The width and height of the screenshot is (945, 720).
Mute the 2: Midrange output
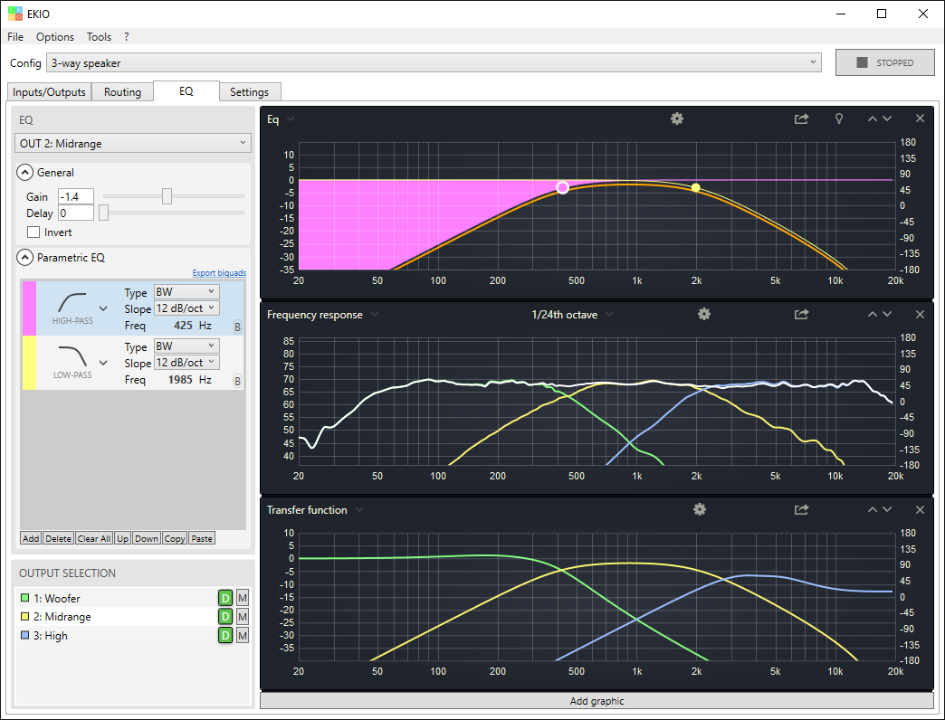click(x=243, y=617)
